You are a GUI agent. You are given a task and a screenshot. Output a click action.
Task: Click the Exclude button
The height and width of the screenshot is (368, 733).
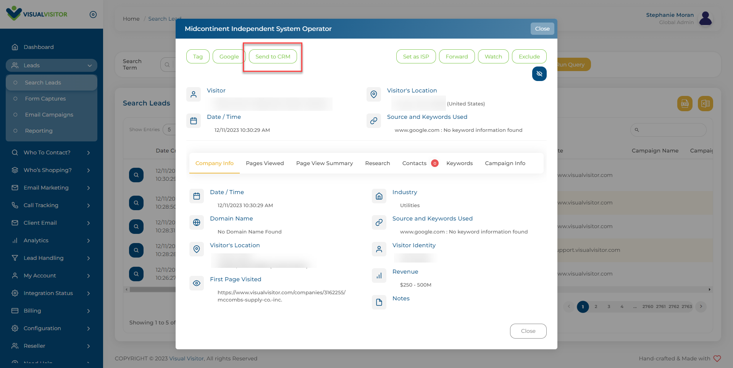tap(529, 57)
